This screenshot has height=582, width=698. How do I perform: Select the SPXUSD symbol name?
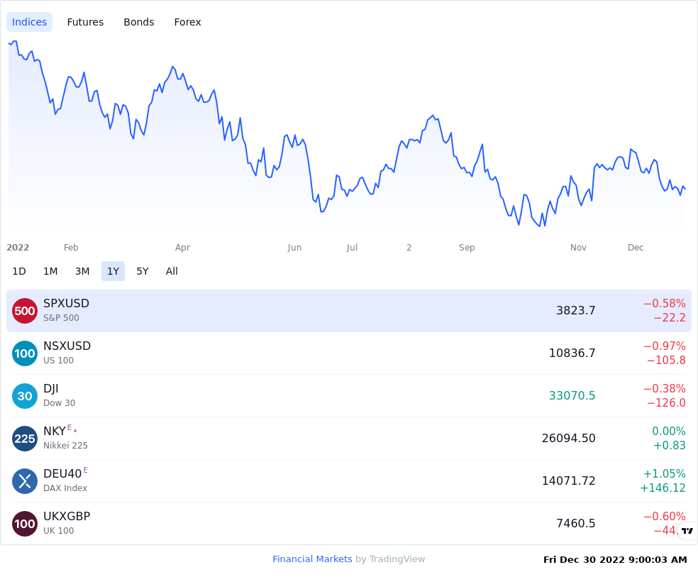67,303
